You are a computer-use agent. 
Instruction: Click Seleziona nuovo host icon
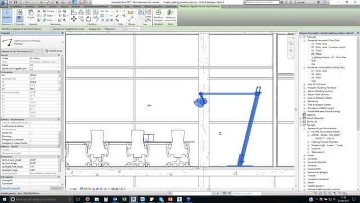pyautogui.click(x=170, y=16)
